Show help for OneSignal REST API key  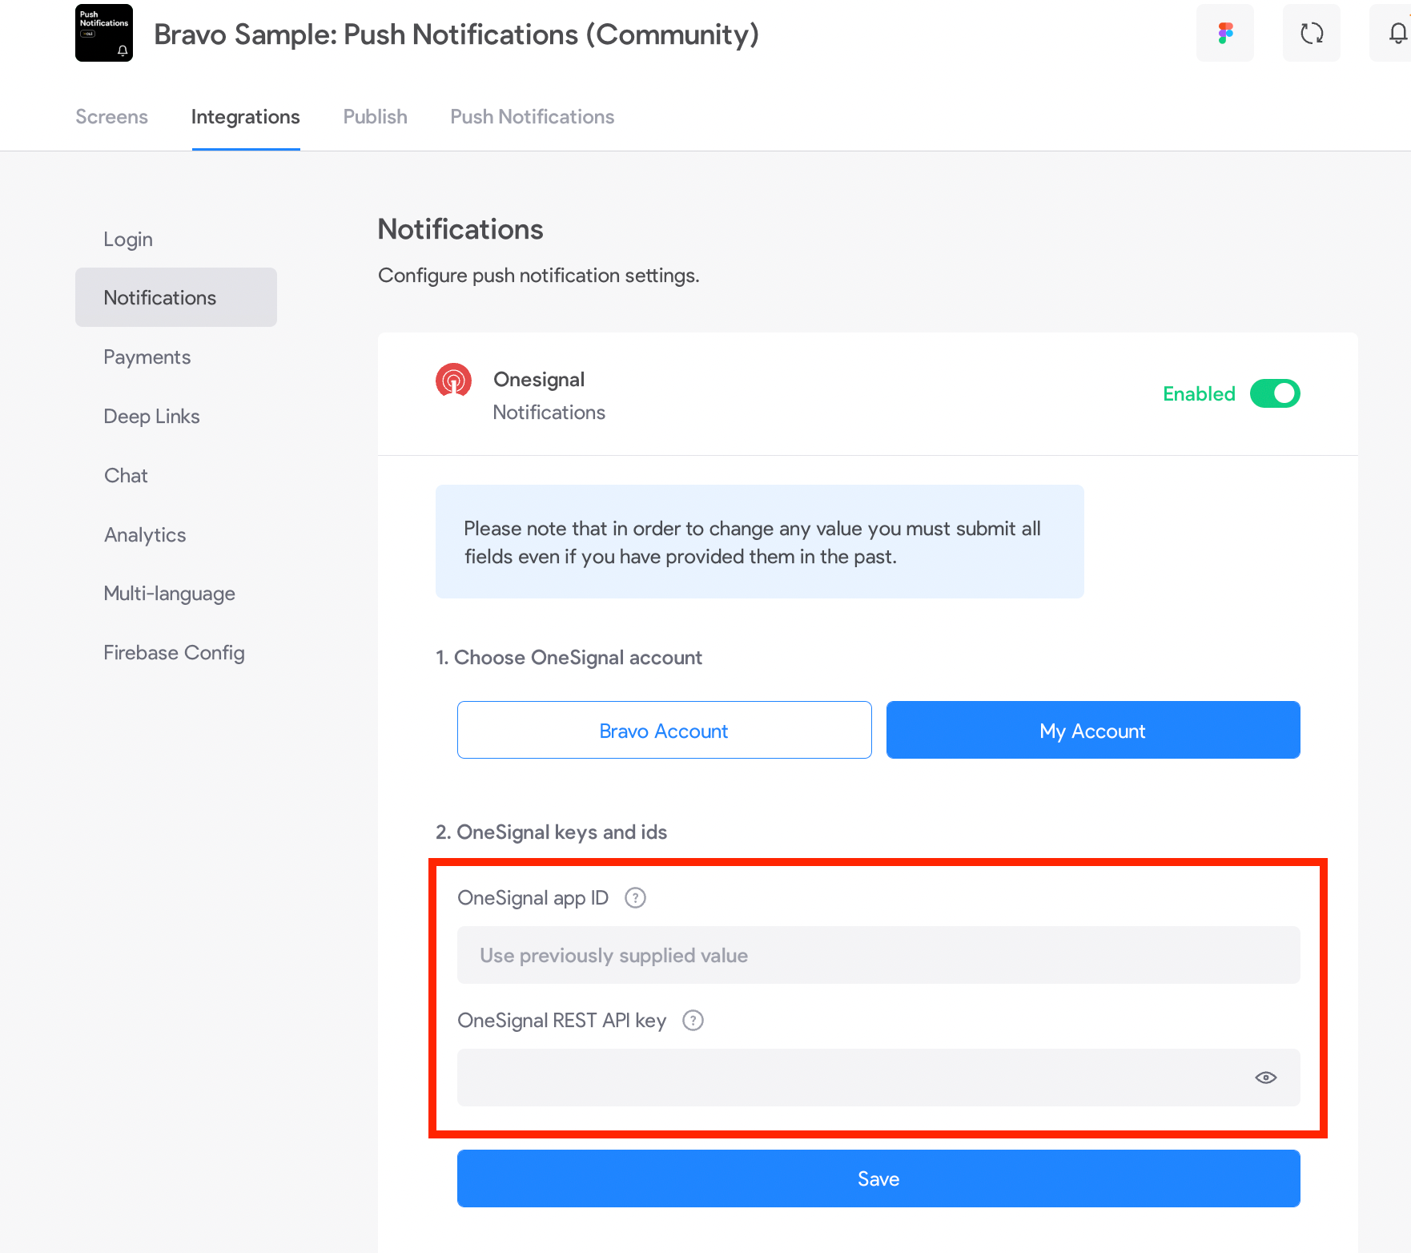click(x=693, y=1020)
